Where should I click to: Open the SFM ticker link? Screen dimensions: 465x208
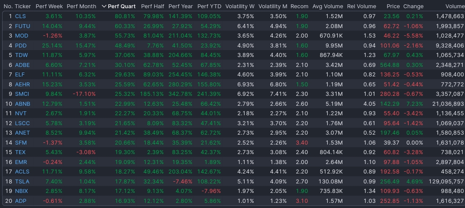21,143
